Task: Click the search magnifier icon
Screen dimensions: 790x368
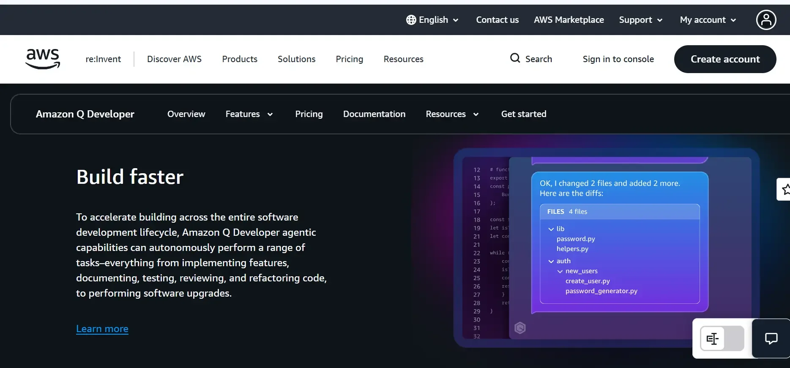Action: (515, 58)
